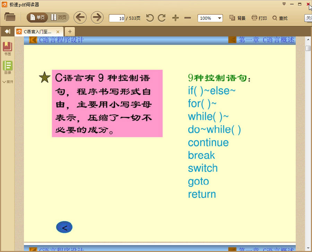Screen dimensions: 312x252
Task: Print the document via 打印
Action: tap(259, 18)
